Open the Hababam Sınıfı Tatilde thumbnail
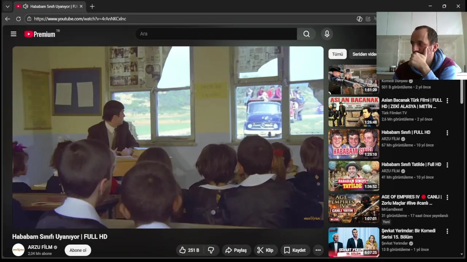The height and width of the screenshot is (262, 467). coord(354,176)
